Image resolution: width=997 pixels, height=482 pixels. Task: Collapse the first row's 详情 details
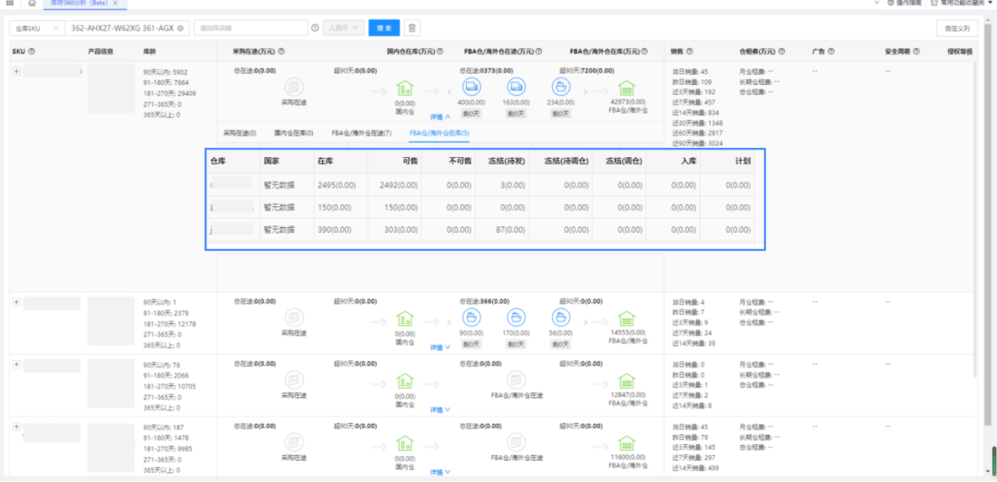coord(440,117)
